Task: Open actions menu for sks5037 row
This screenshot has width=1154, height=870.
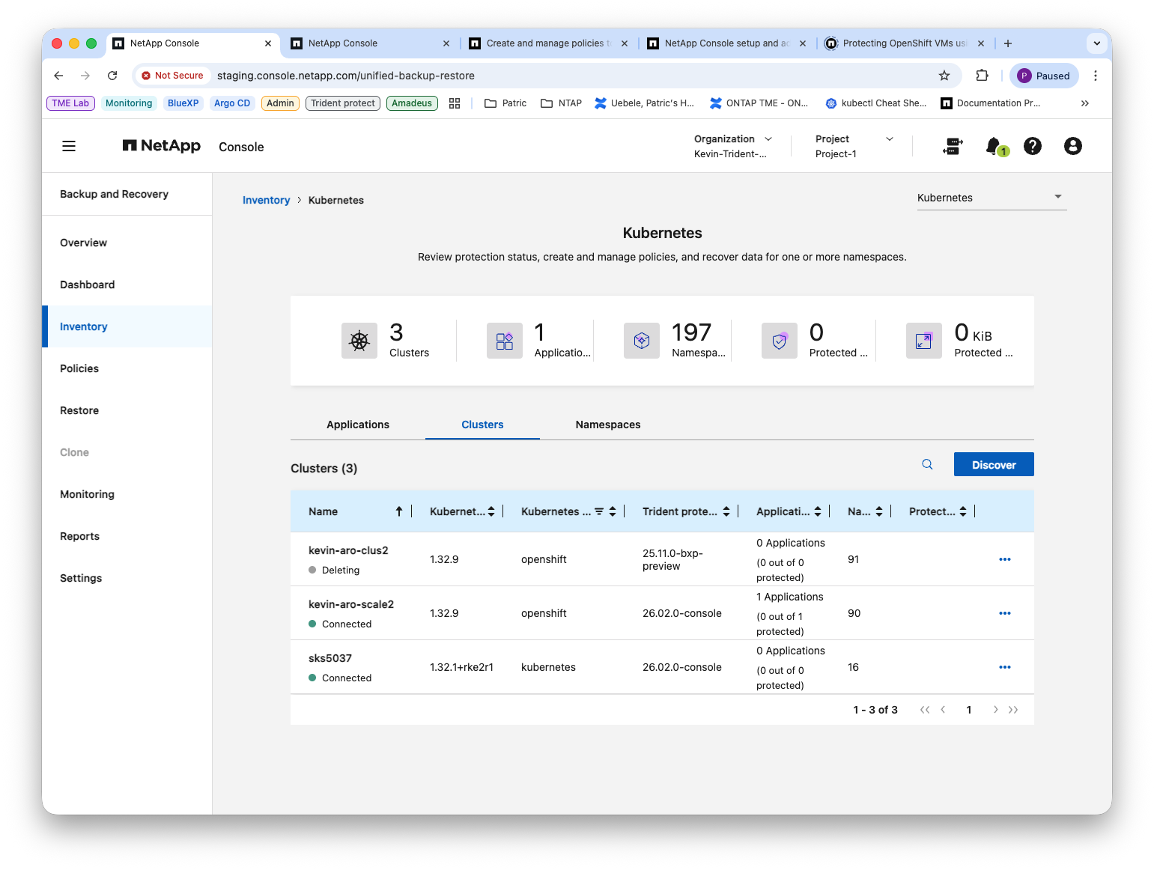Action: point(1005,667)
